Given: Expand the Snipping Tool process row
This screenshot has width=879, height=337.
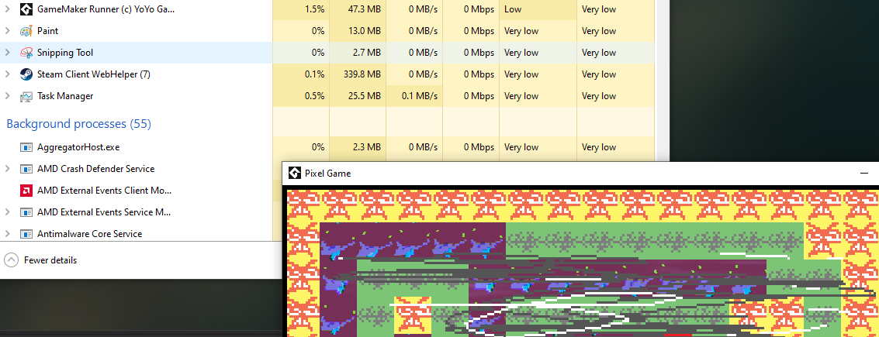Looking at the screenshot, I should coord(7,53).
